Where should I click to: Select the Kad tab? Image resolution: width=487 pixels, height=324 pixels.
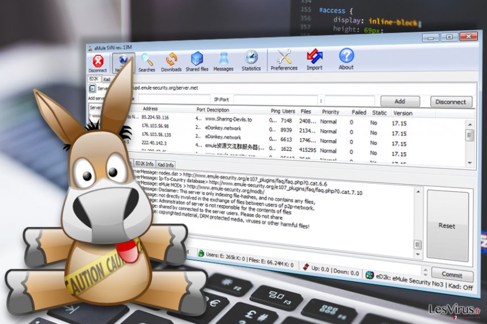coord(107,80)
